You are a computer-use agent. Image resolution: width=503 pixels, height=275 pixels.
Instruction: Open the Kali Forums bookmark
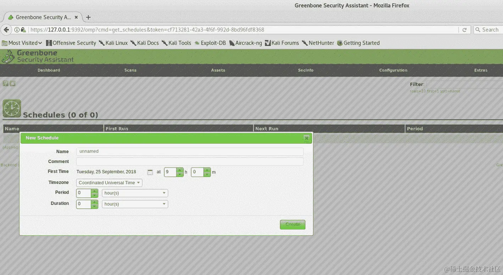(282, 43)
